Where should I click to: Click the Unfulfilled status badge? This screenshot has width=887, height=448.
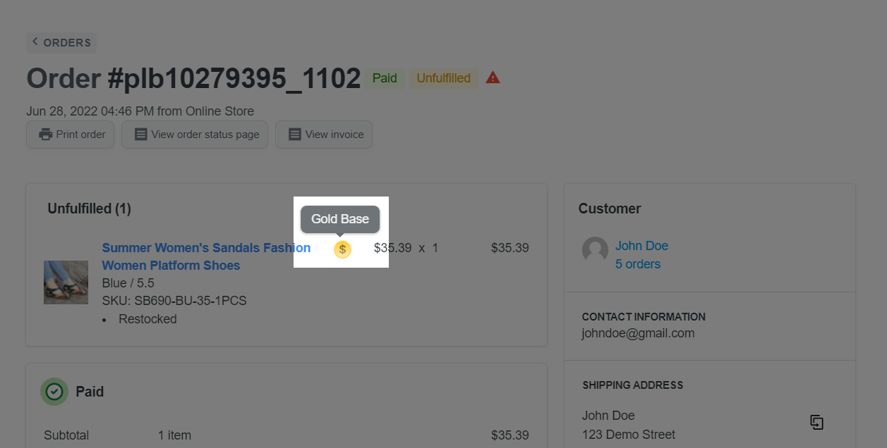[x=443, y=78]
